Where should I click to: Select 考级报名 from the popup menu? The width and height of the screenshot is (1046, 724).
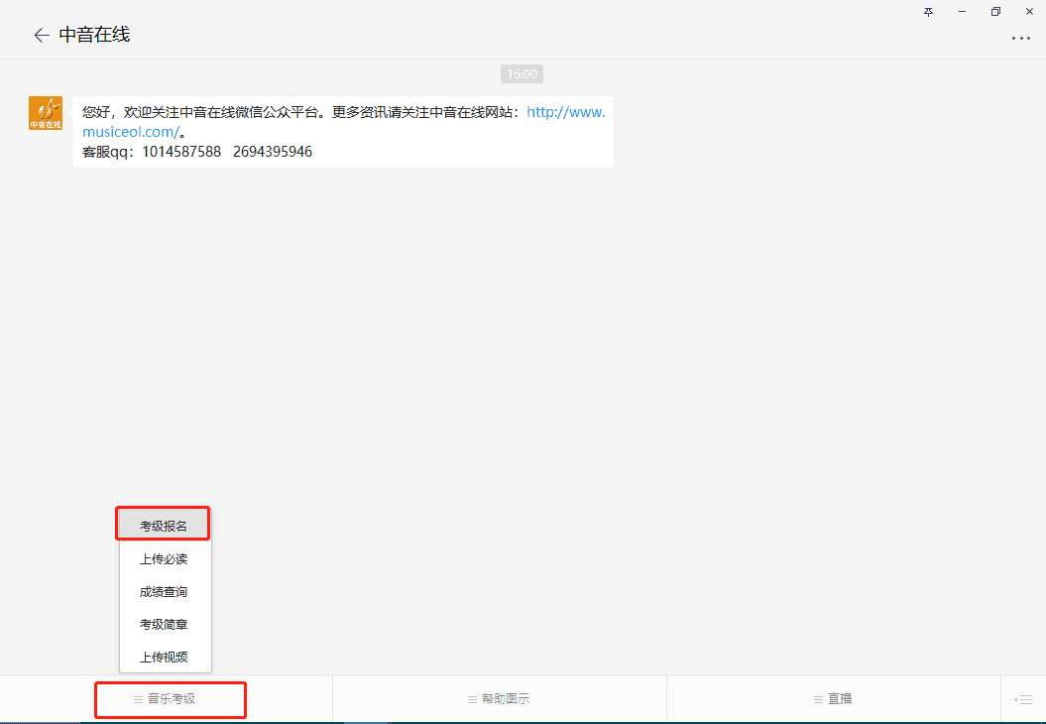164,526
